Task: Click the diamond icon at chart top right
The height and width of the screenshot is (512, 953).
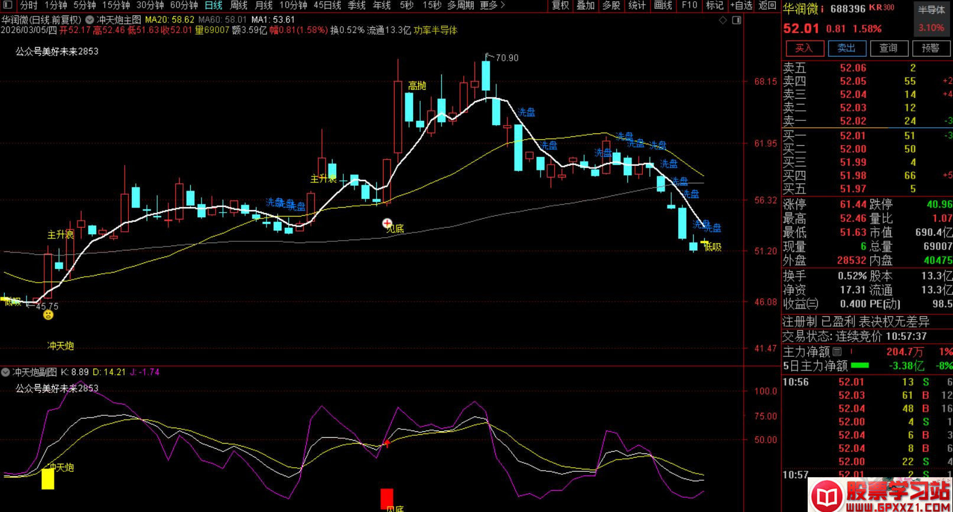Action: coord(723,20)
